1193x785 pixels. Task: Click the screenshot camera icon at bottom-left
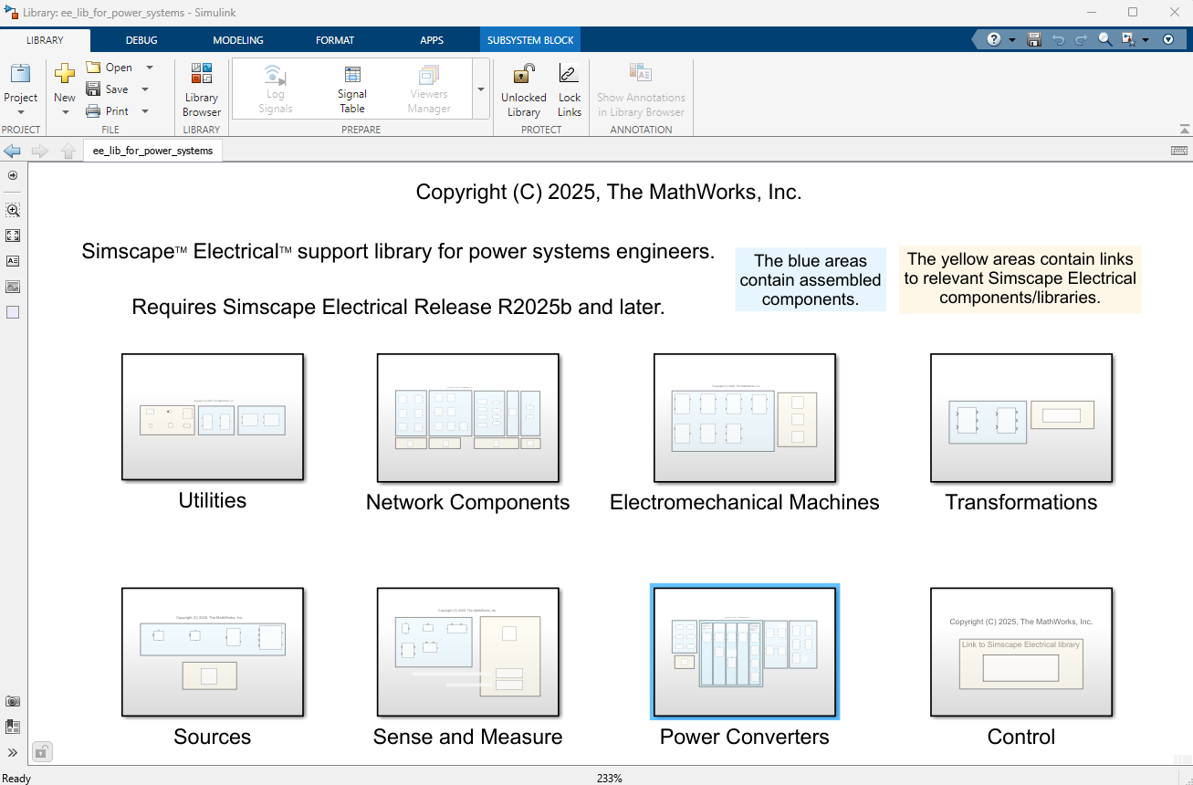(x=13, y=701)
